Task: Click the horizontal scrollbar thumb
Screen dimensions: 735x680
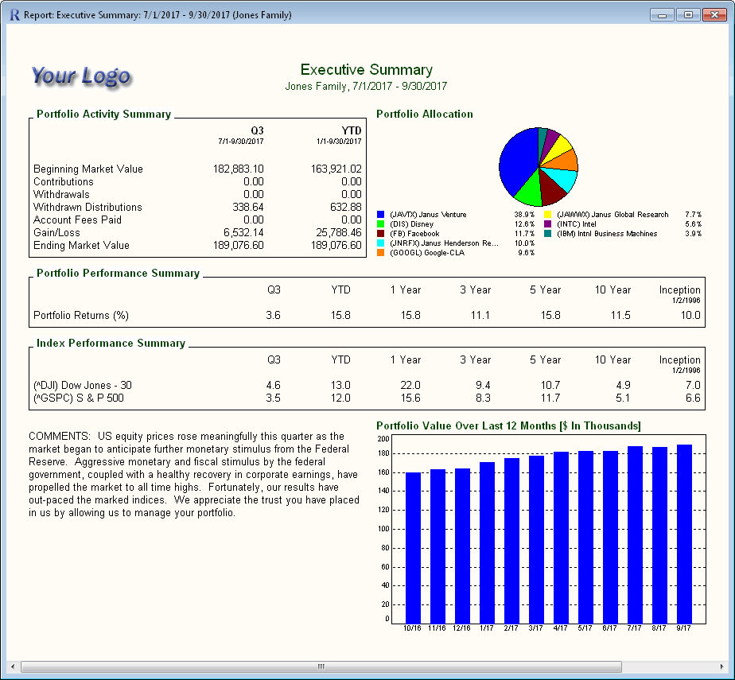Action: point(321,666)
